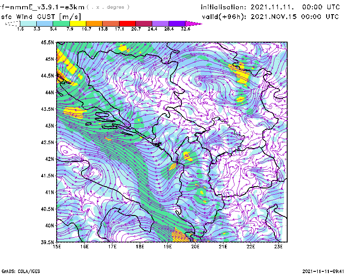Click the 44.5N latitude label
Viewport: 354px width, 274px height.
point(47,75)
